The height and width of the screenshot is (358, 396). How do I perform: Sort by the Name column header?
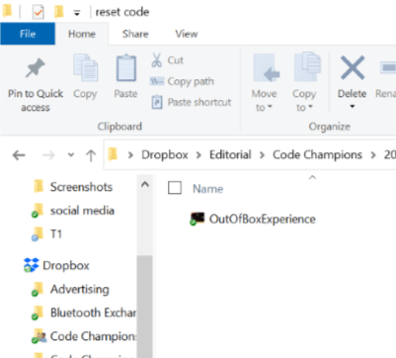tap(207, 189)
